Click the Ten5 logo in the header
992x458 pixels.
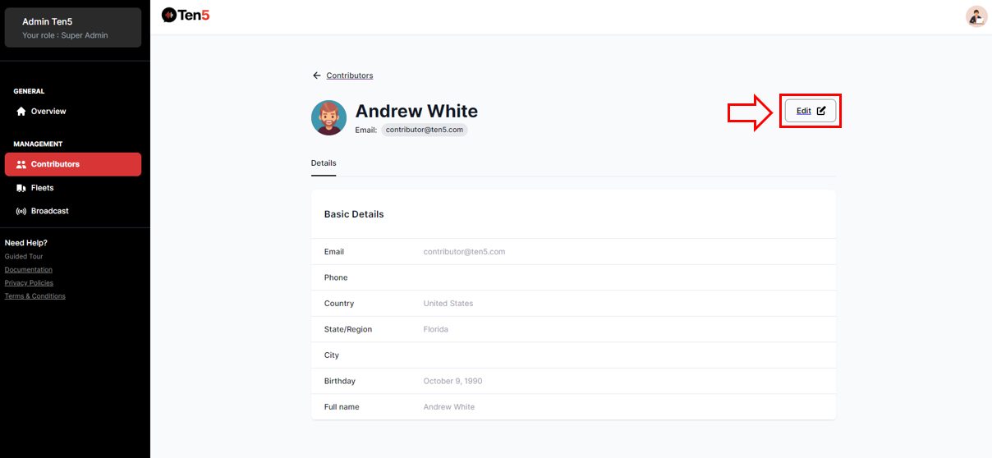click(186, 15)
